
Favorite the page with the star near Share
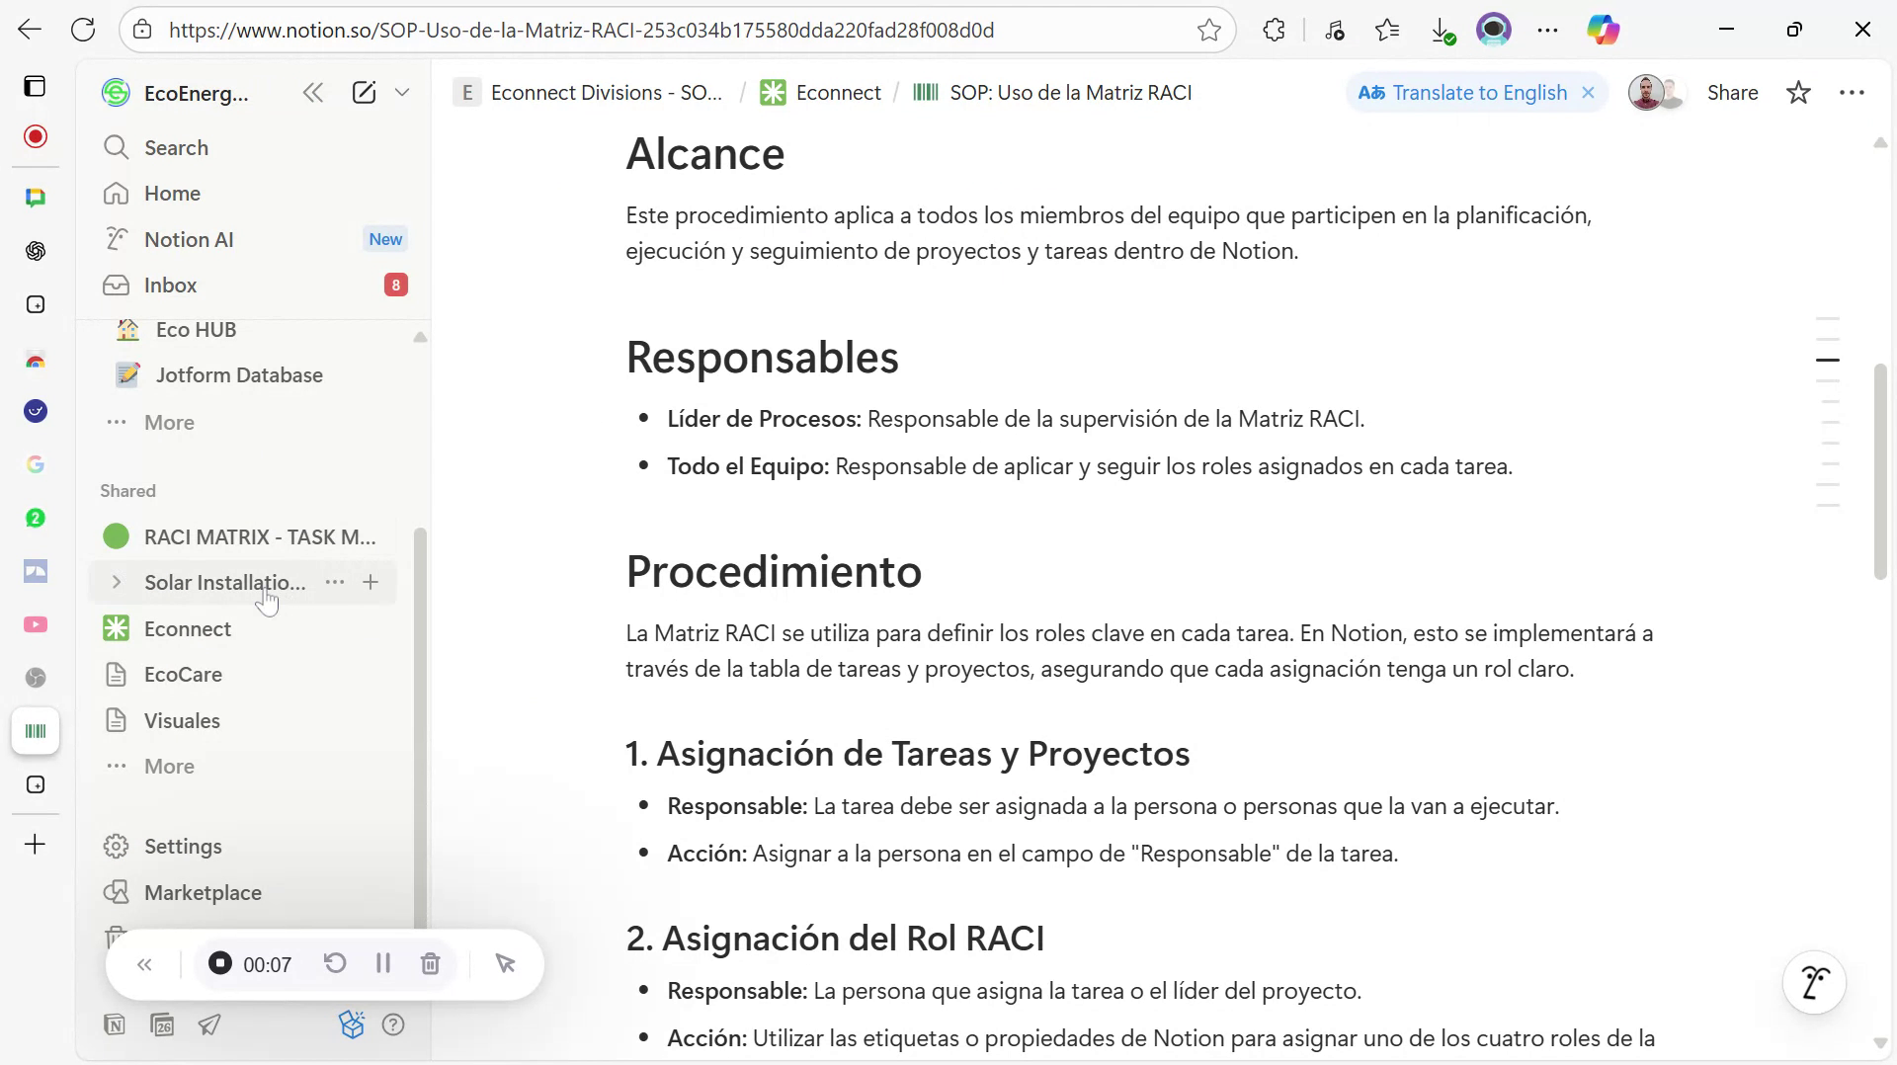pyautogui.click(x=1798, y=92)
